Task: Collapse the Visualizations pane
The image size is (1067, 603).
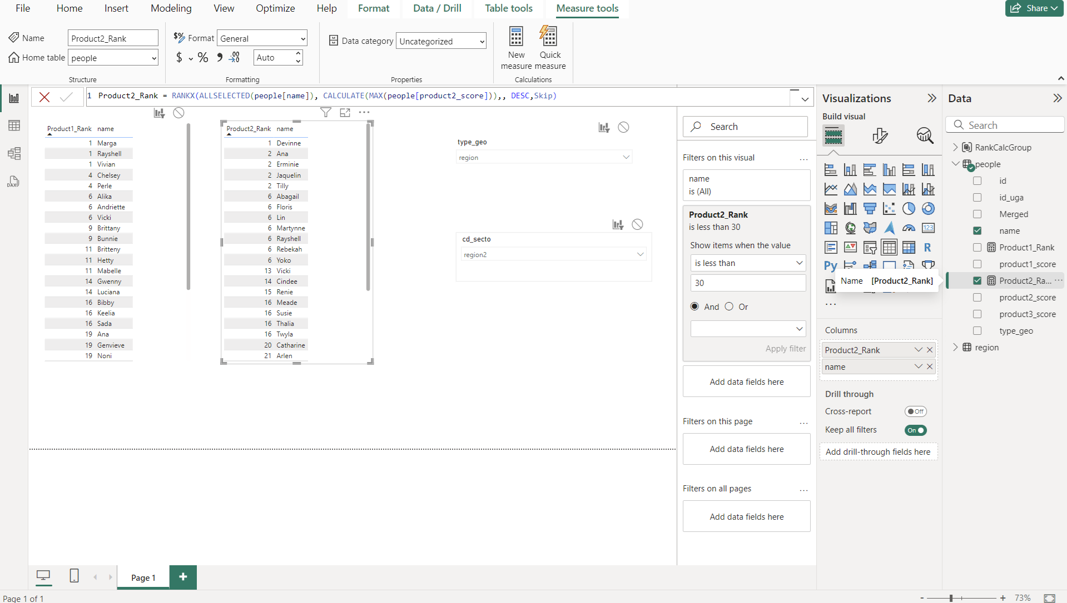Action: [932, 98]
